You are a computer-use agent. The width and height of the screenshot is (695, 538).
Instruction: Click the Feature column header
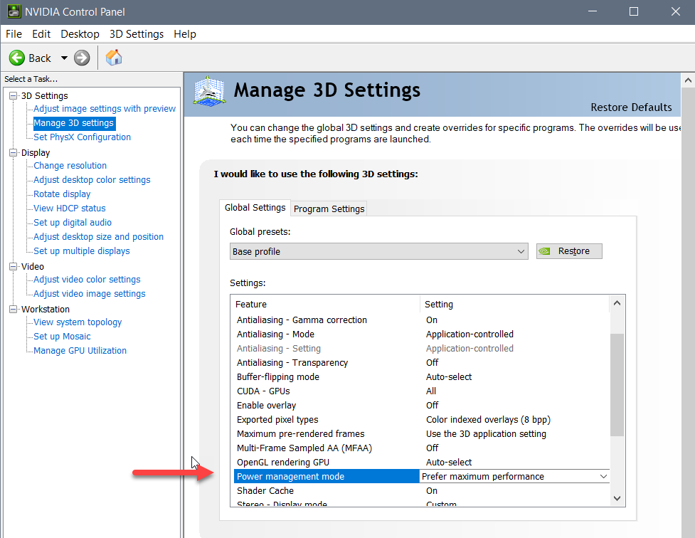click(326, 305)
